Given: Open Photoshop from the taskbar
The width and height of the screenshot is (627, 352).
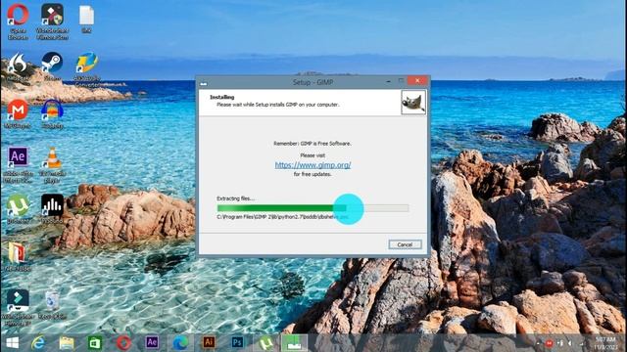Looking at the screenshot, I should [x=237, y=342].
